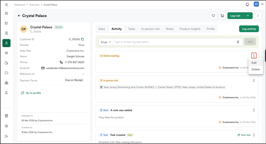
Task: Click the subabrata+6@wizcommerce.com email address
Action: [65, 68]
